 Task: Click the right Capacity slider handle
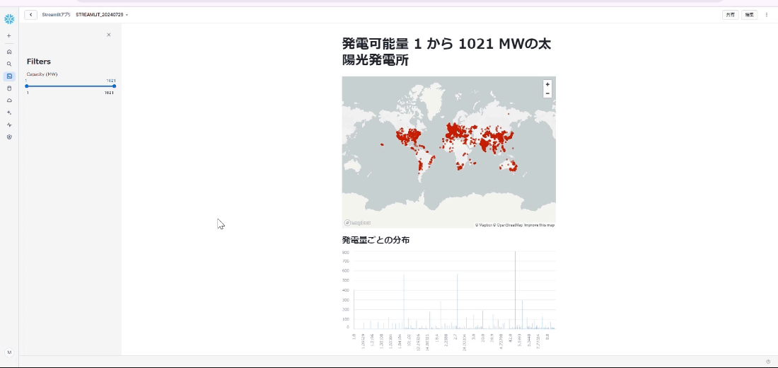tap(114, 86)
